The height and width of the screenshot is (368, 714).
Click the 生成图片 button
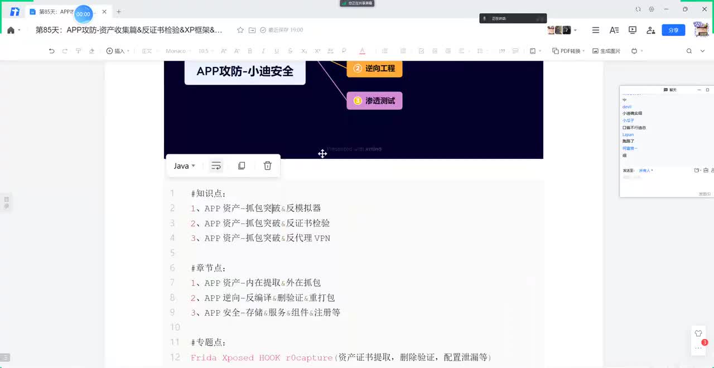606,51
